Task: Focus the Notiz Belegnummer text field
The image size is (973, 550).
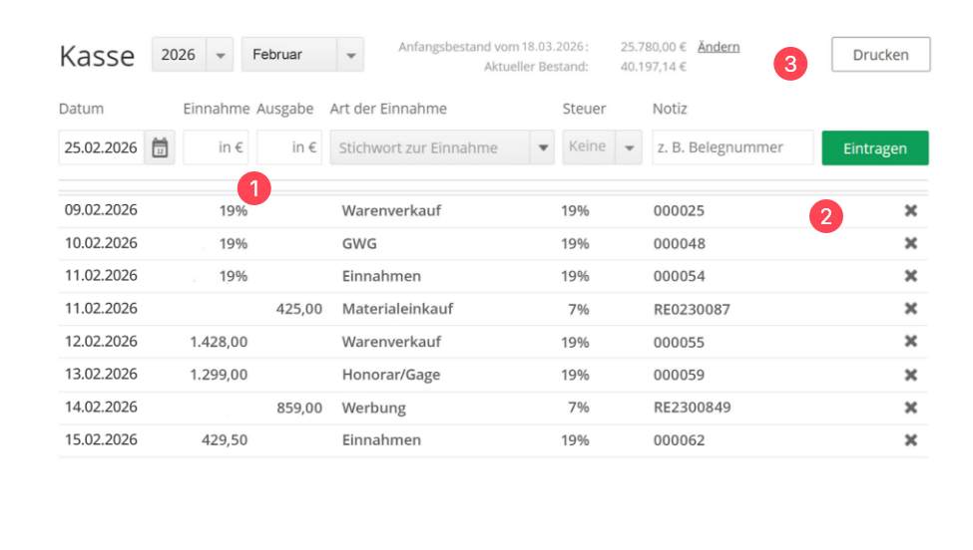Action: 731,148
